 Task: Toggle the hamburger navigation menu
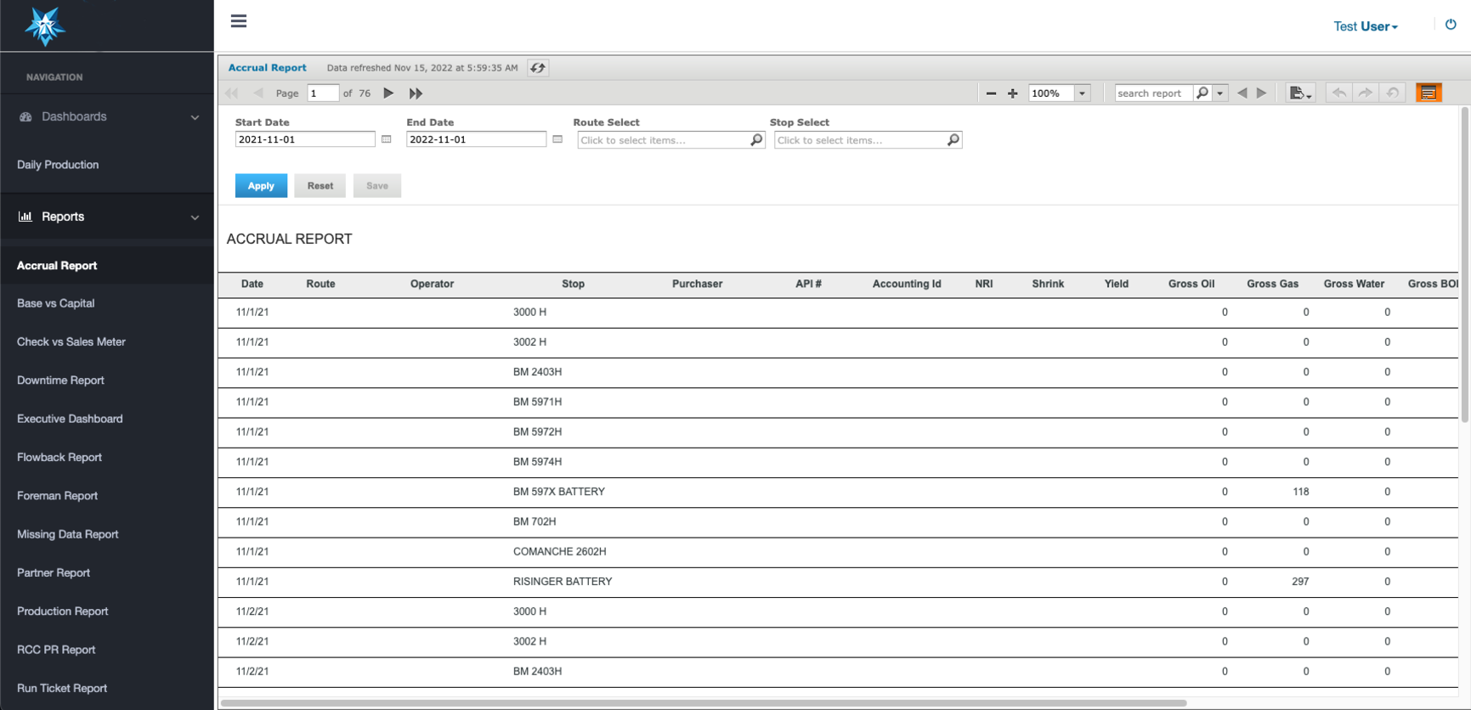(239, 21)
